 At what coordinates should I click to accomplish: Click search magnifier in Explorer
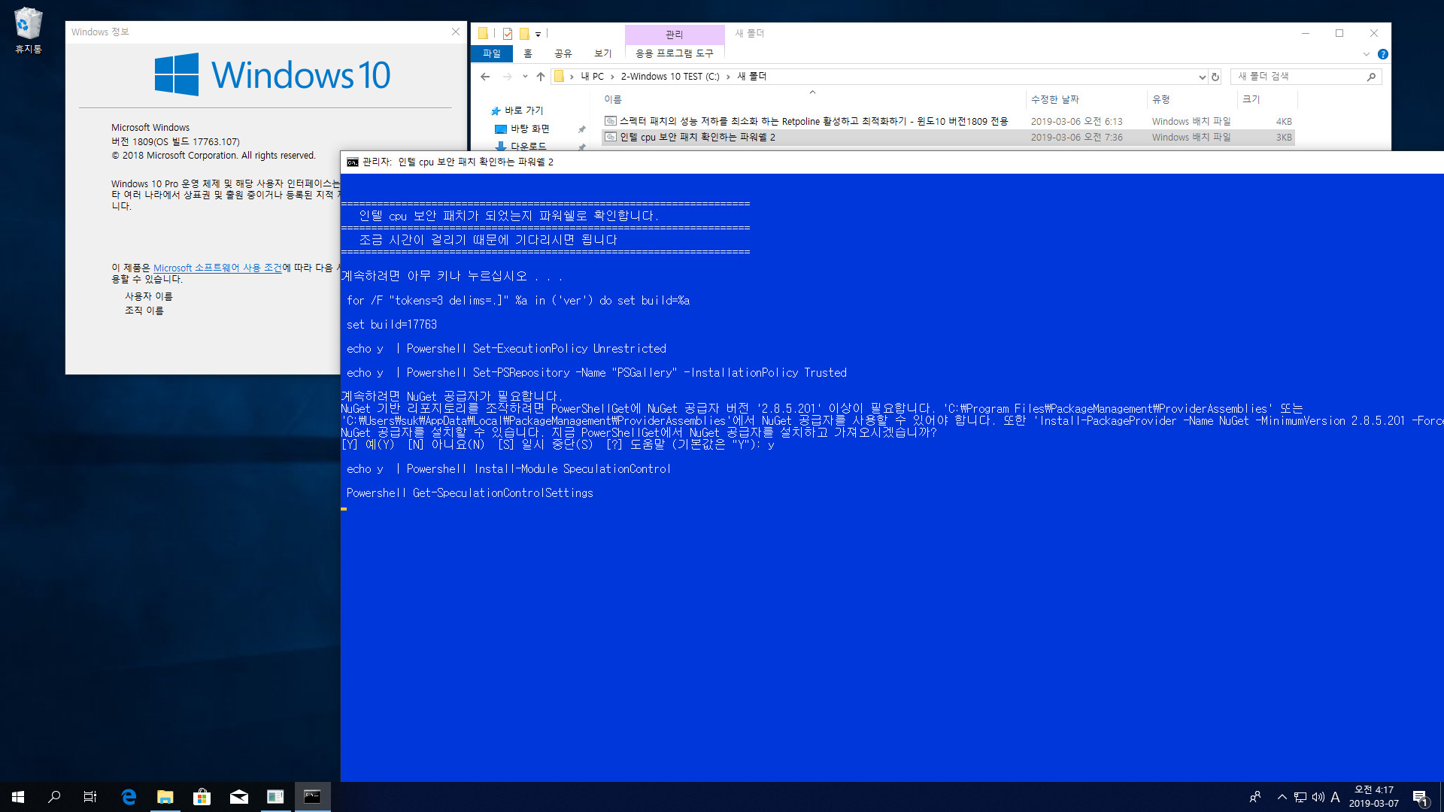pyautogui.click(x=1371, y=77)
